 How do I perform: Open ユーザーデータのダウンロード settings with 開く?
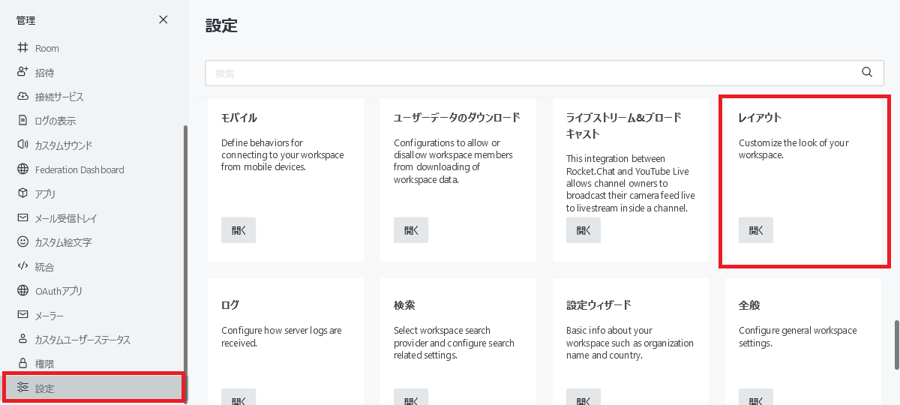[411, 230]
